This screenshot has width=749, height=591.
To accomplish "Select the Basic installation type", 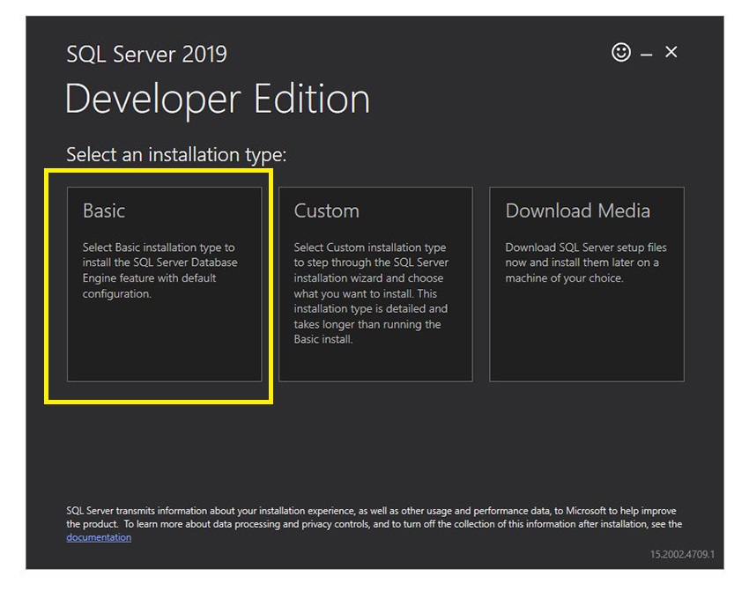I will (164, 284).
